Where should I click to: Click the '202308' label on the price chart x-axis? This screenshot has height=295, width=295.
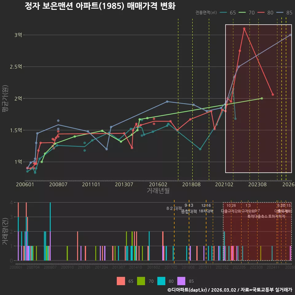coord(258,184)
